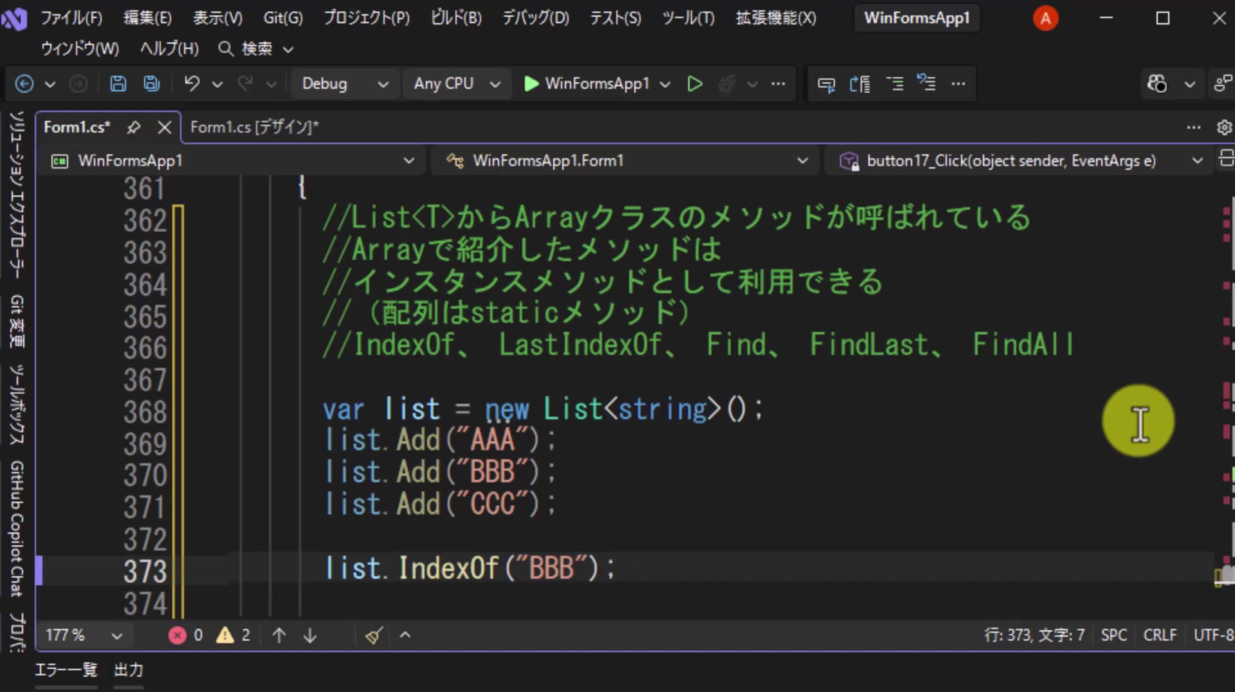The image size is (1235, 692).
Task: Open the デバッグ(D) menu
Action: [536, 18]
